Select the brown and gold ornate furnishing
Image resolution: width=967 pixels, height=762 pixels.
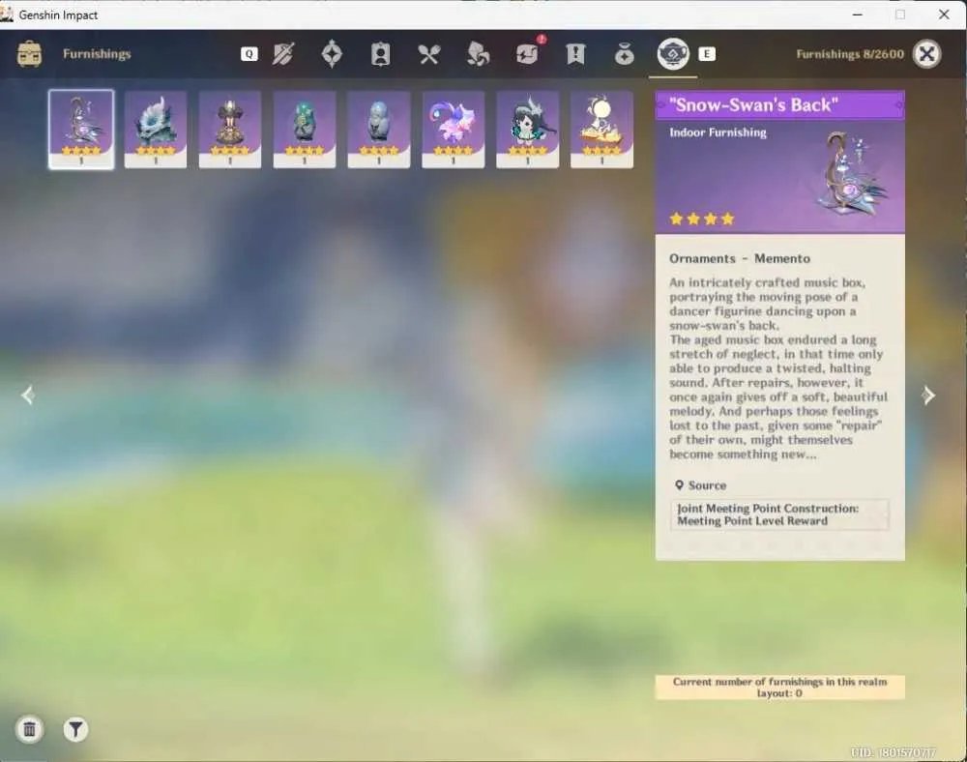click(x=230, y=130)
